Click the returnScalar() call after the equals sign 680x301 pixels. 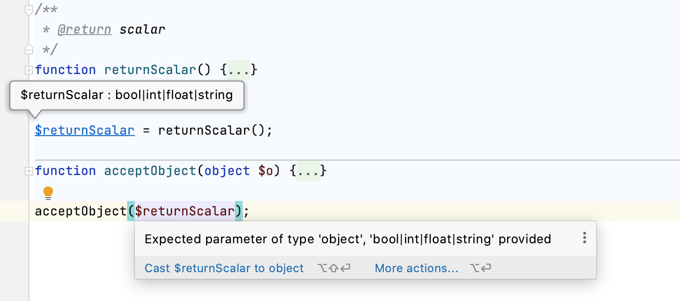pos(209,130)
